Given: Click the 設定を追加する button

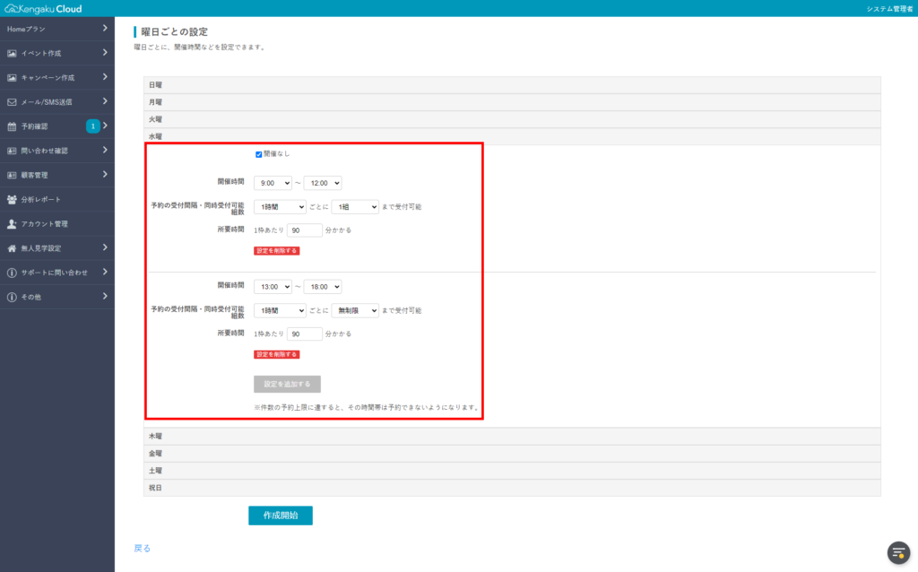Looking at the screenshot, I should [287, 385].
